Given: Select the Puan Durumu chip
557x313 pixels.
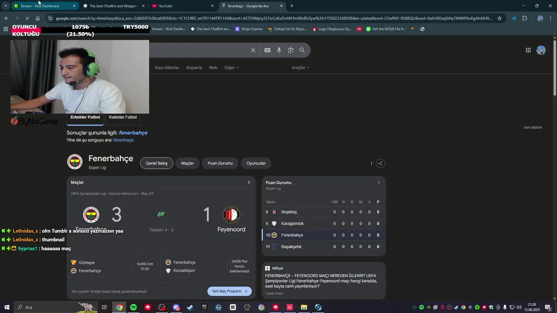Looking at the screenshot, I should point(220,163).
